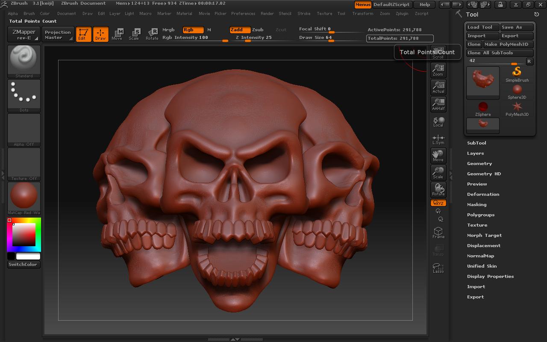Expand the Polygroups section
Image resolution: width=547 pixels, height=342 pixels.
coord(481,215)
